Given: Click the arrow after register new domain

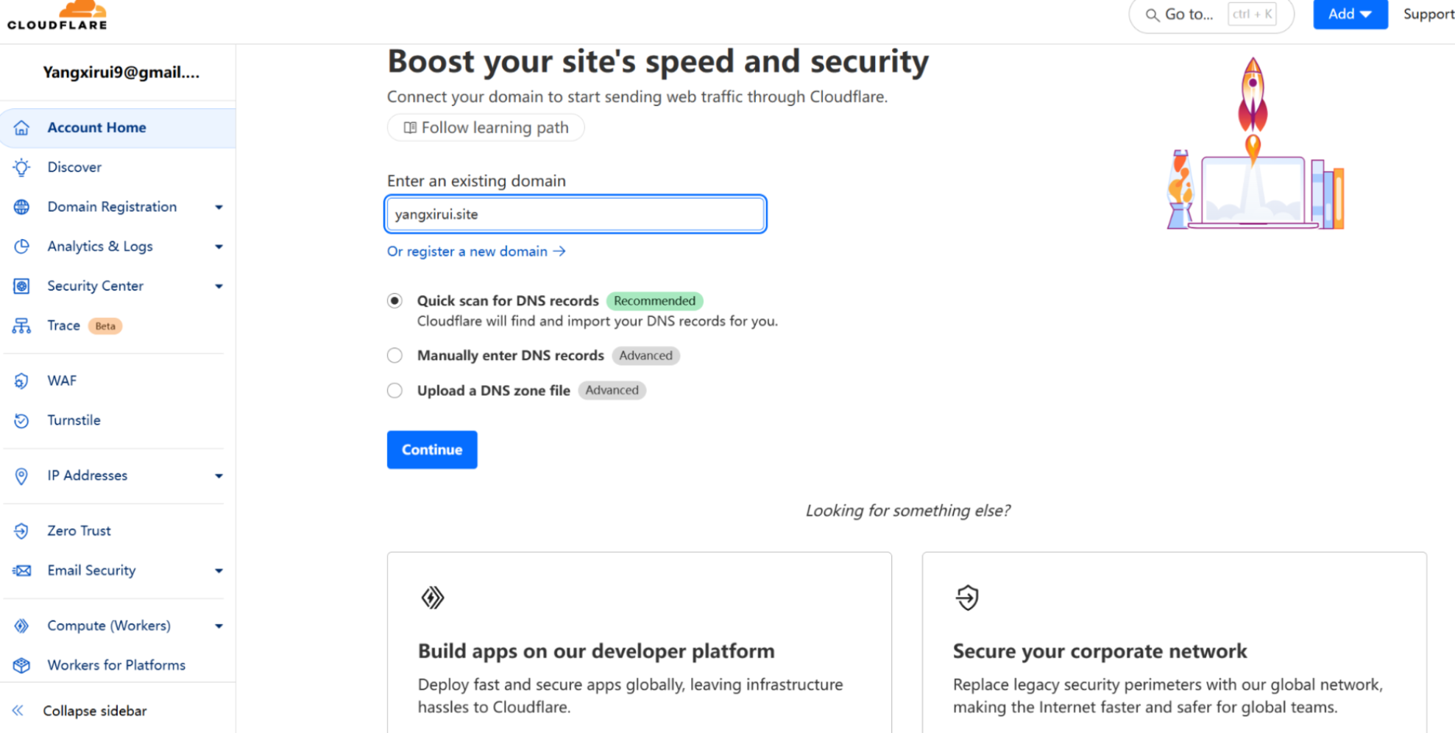Looking at the screenshot, I should [x=559, y=252].
